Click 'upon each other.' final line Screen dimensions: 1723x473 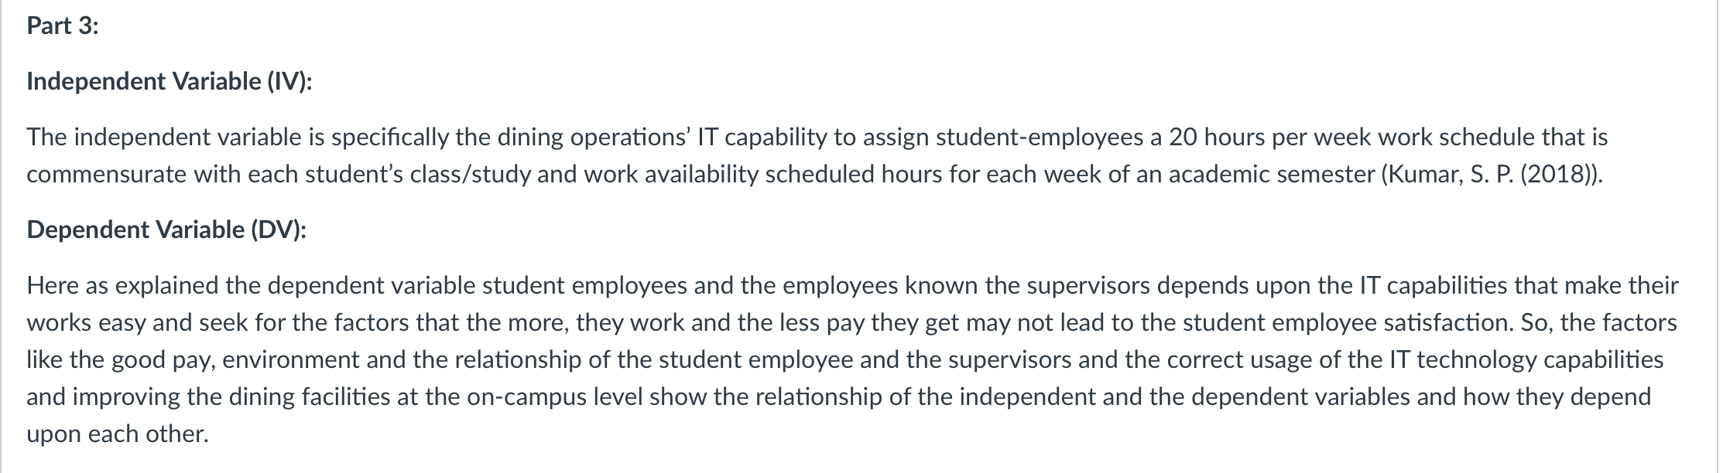tap(118, 434)
